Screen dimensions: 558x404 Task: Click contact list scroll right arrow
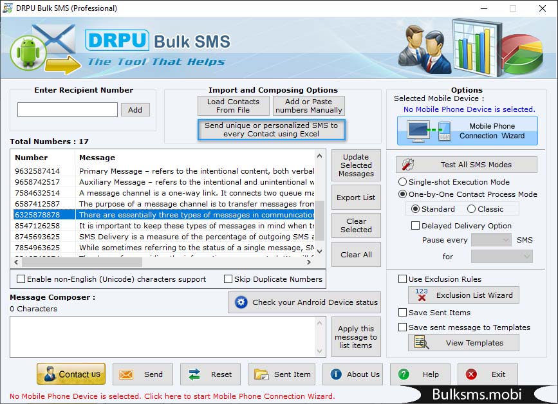click(308, 262)
